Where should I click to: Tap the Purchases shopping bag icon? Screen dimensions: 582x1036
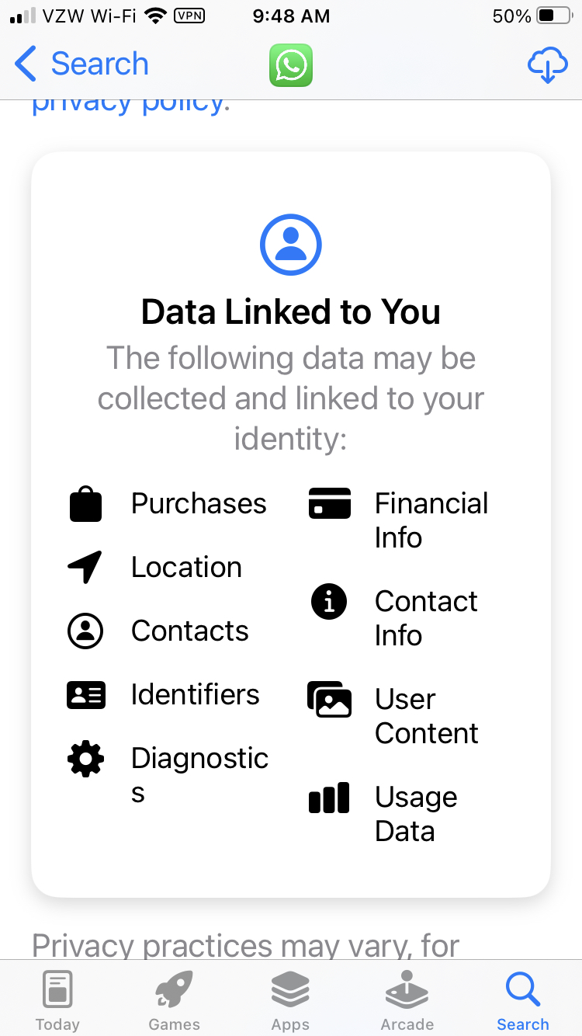[85, 504]
